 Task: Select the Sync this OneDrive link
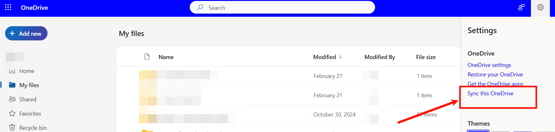point(490,93)
